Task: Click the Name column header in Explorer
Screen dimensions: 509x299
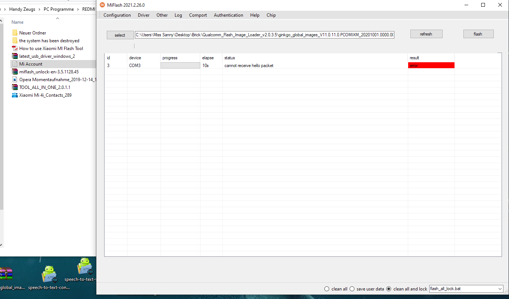Action: click(x=17, y=22)
